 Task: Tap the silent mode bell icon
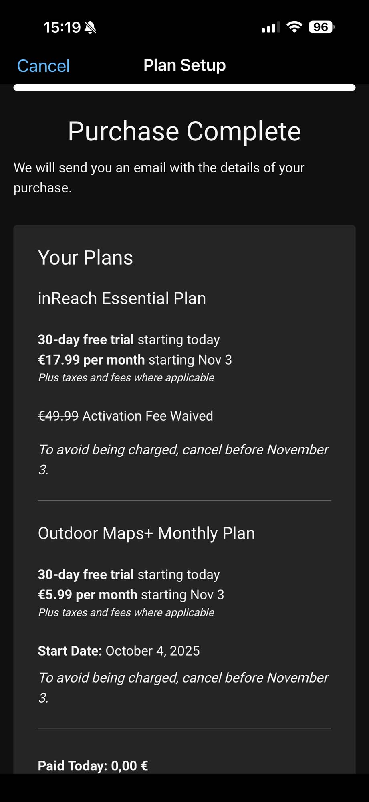coord(91,27)
